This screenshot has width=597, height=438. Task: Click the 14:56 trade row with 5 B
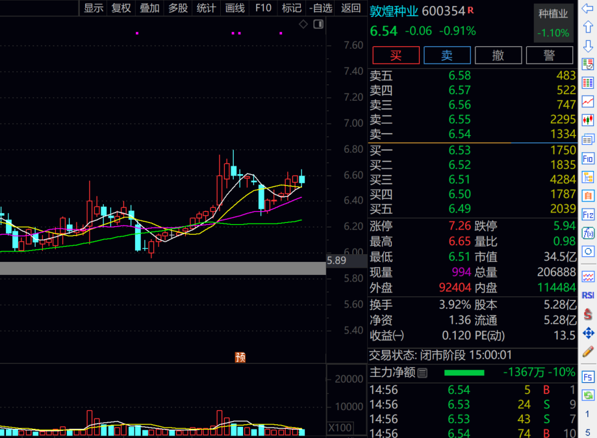coord(472,390)
